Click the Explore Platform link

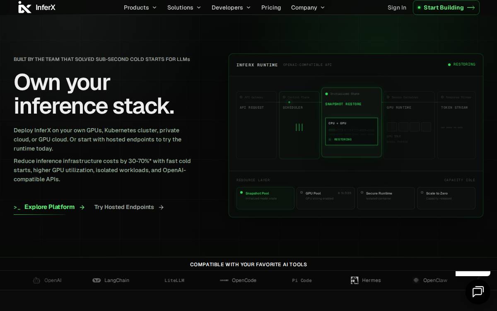tap(49, 207)
